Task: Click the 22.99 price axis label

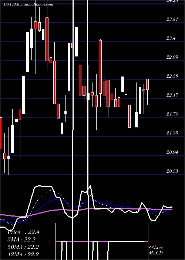Action: click(x=172, y=57)
